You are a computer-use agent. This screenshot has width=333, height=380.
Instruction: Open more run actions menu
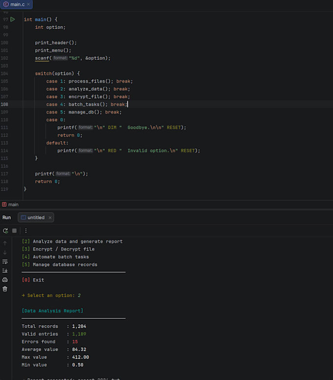click(26, 231)
